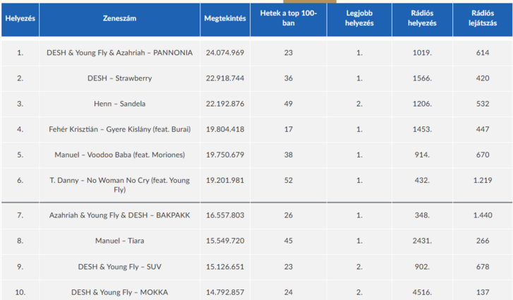Screen dimensions: 513x300
Task: Click weeks value 17 for Gyere Kislány
Action: click(x=288, y=129)
